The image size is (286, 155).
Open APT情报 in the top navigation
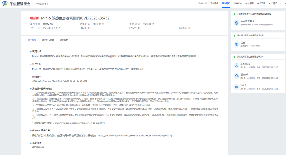pos(273,3)
